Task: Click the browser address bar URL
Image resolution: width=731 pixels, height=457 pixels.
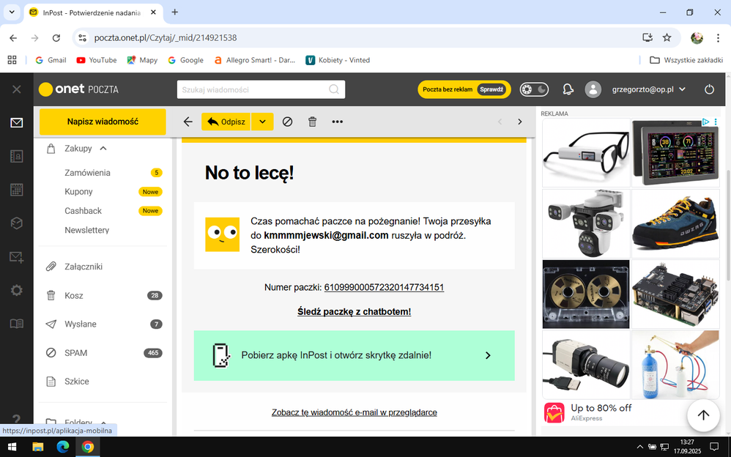Action: [166, 38]
